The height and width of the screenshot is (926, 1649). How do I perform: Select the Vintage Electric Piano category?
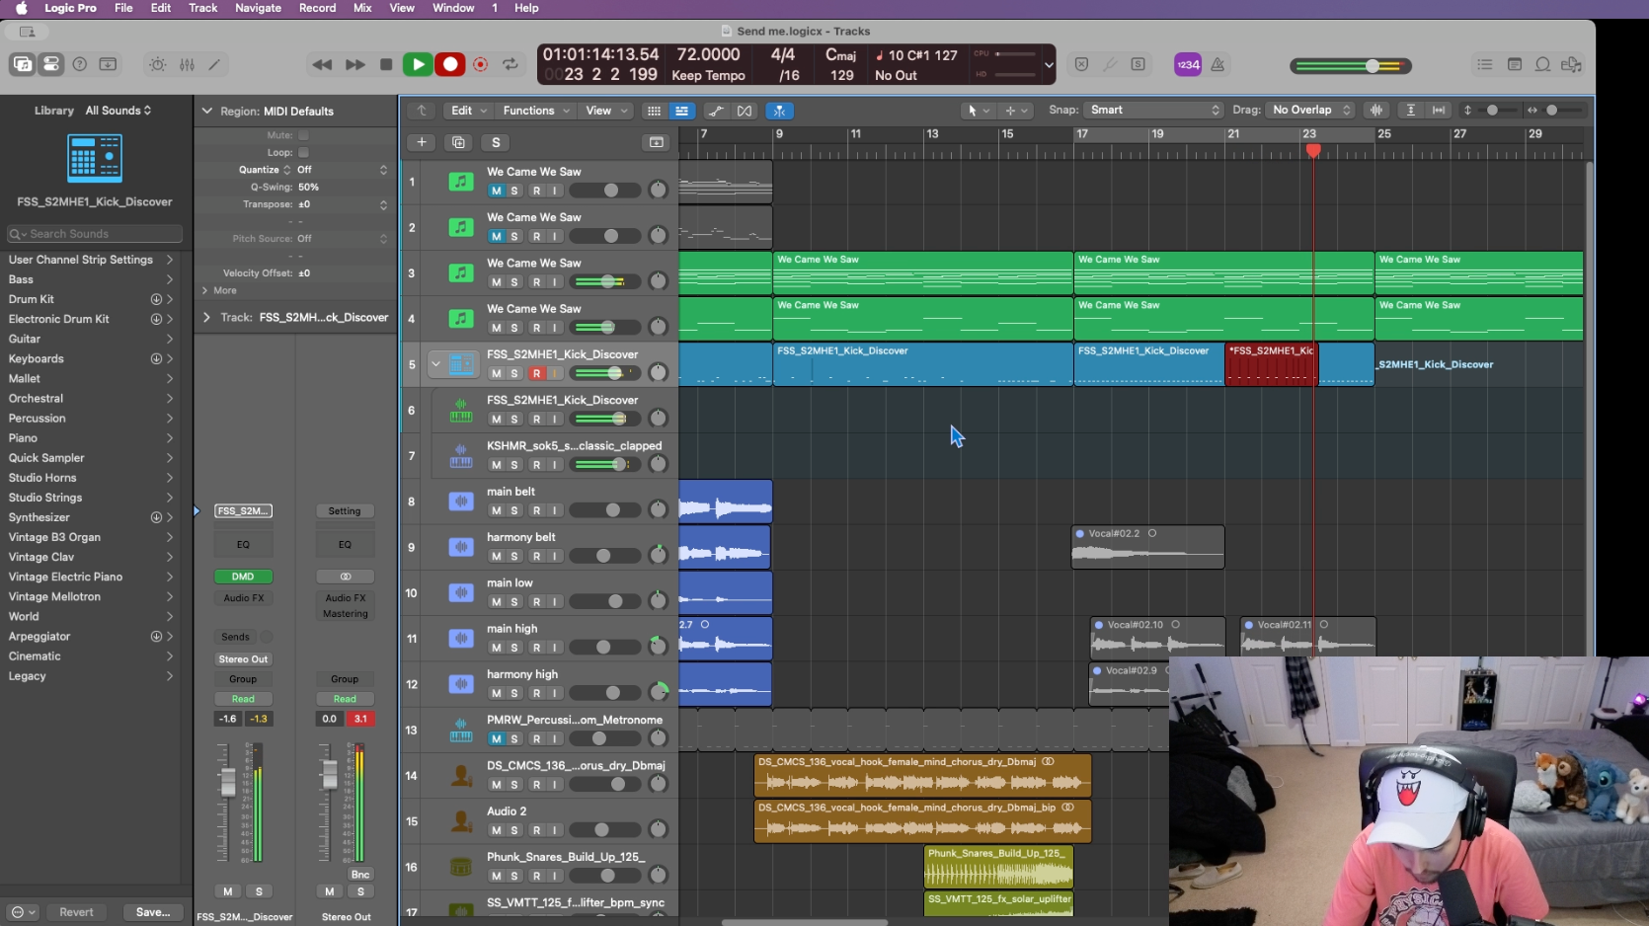pyautogui.click(x=91, y=577)
